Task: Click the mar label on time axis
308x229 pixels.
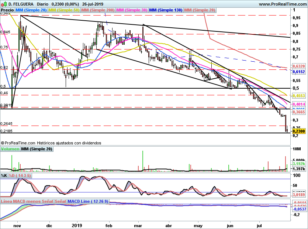Action: click(138, 226)
